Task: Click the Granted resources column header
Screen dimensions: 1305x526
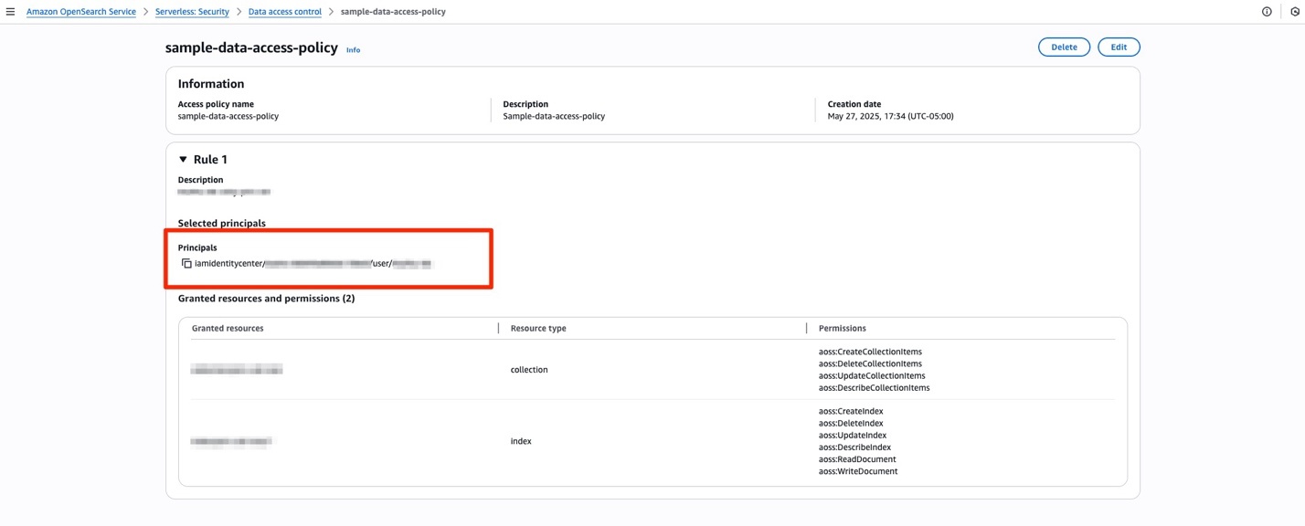Action: (228, 328)
